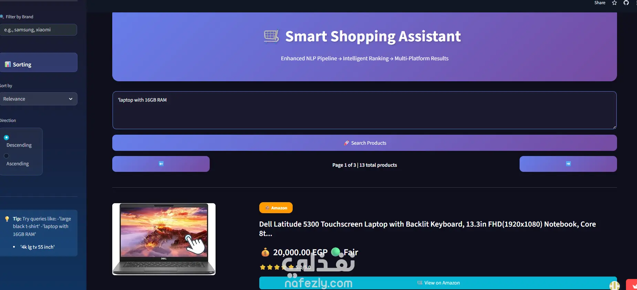The image size is (637, 290).
Task: Click the Smart Shopping Assistant title
Action: pos(373,36)
